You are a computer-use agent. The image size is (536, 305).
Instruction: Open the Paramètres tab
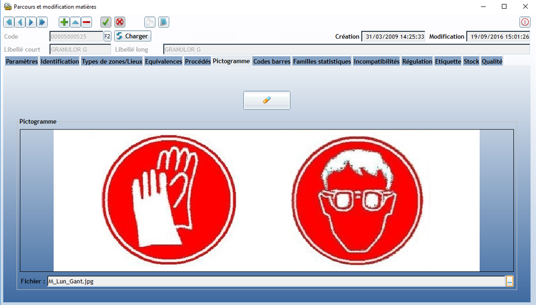coord(22,62)
